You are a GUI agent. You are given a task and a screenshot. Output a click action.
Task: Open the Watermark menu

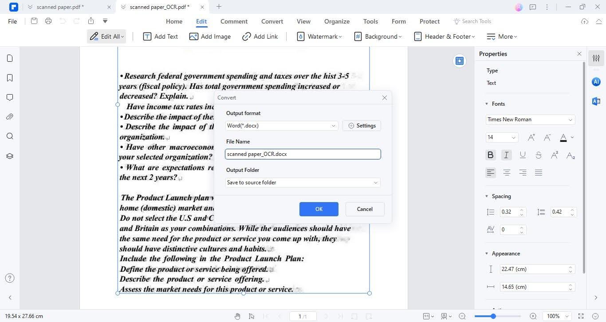[x=320, y=36]
